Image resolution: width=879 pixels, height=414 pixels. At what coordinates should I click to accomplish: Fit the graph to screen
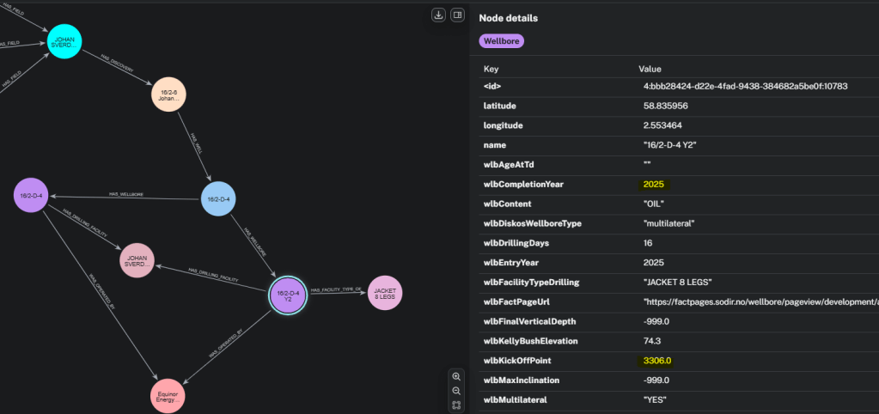(x=456, y=405)
